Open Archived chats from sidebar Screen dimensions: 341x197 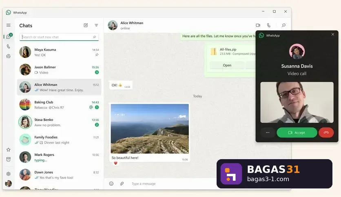(9, 159)
